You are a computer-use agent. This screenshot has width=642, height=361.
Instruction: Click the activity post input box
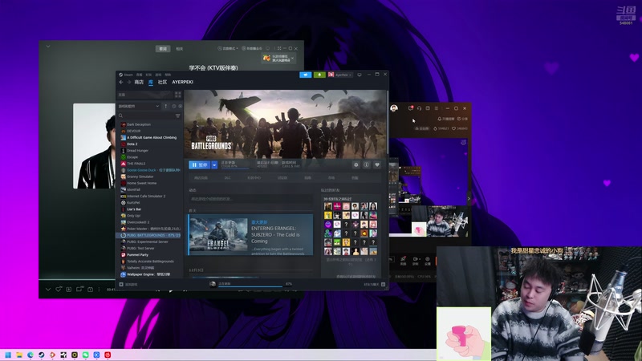click(x=251, y=199)
